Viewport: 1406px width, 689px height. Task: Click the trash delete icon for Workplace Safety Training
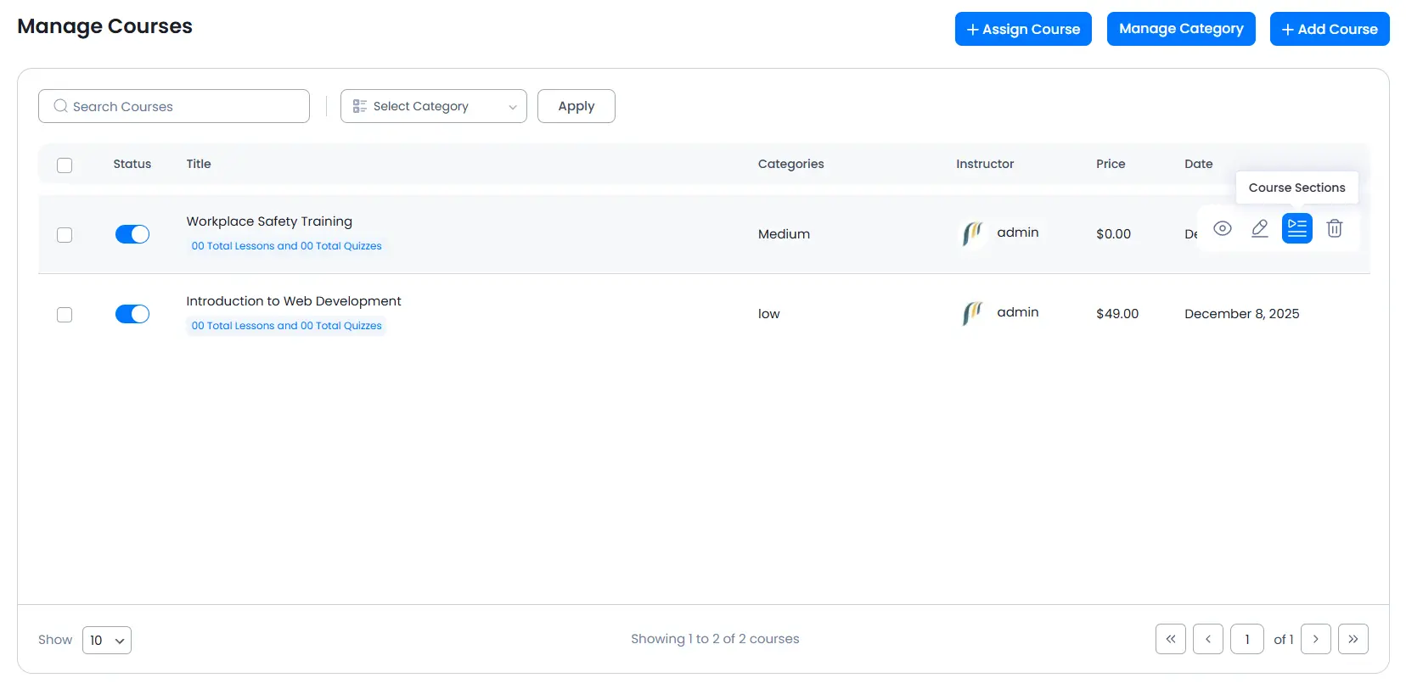pyautogui.click(x=1334, y=228)
